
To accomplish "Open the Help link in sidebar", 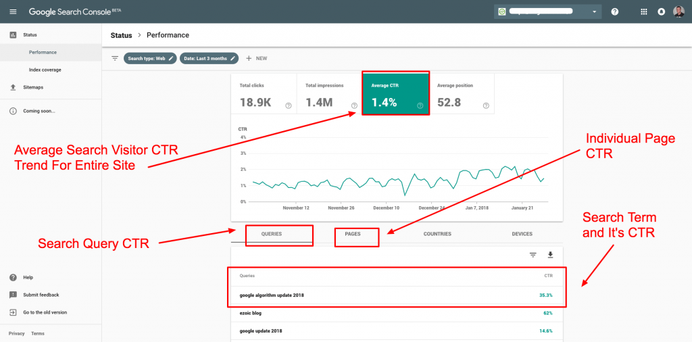I will 28,278.
